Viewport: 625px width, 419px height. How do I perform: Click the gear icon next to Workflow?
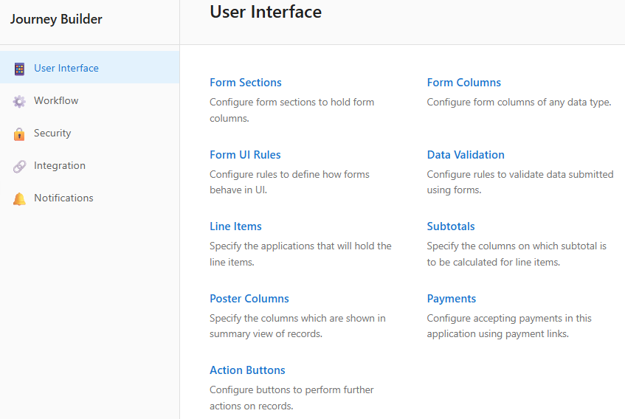pyautogui.click(x=19, y=101)
